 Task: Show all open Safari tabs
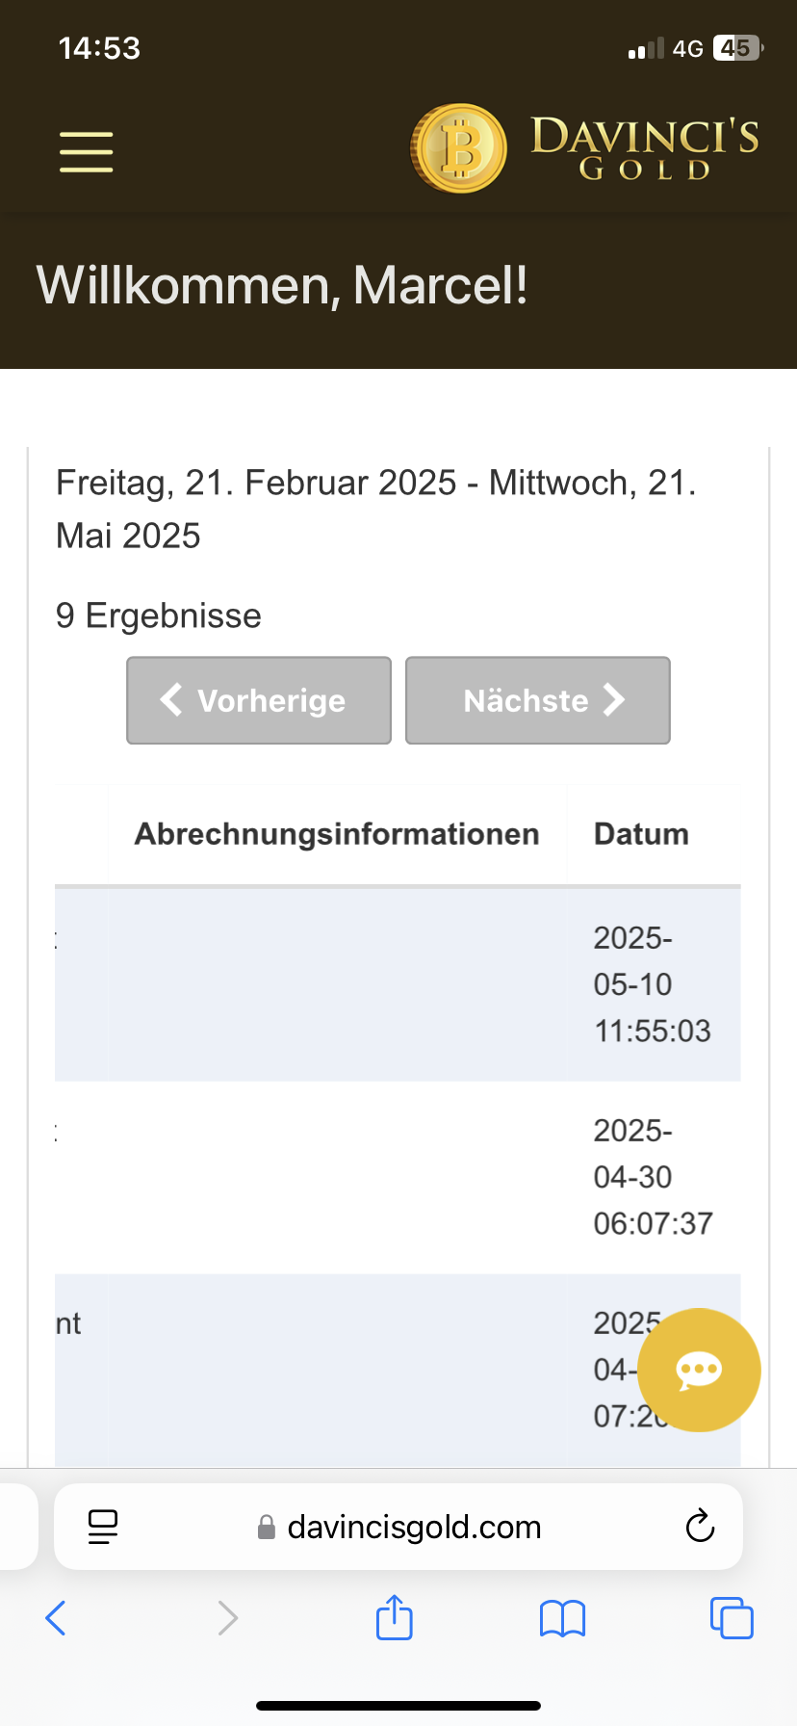tap(732, 1618)
